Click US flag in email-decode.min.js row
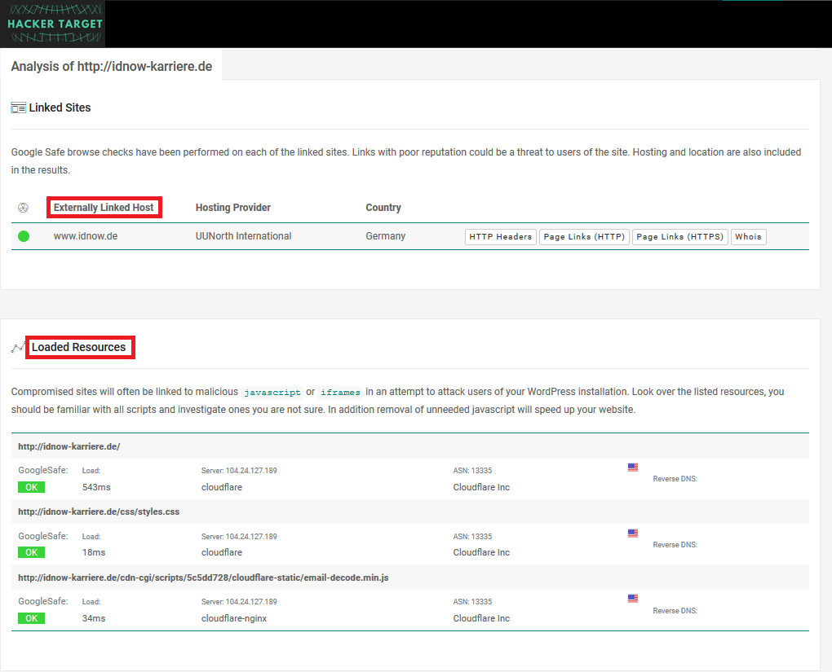Viewport: 832px width, 672px height. (632, 599)
